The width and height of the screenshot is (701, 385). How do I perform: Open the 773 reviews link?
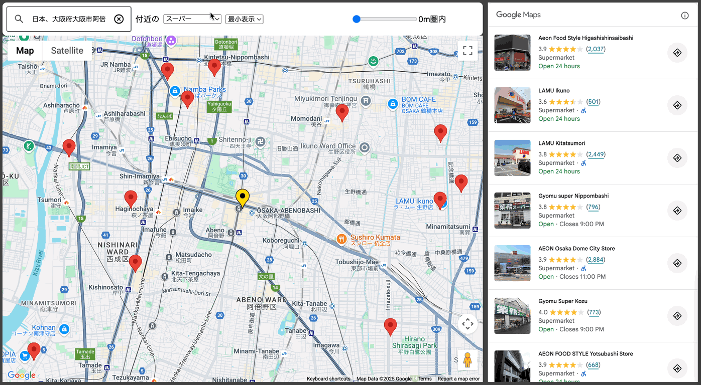pos(595,312)
